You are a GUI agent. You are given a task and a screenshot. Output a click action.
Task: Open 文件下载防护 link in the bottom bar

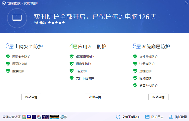coord(131,117)
